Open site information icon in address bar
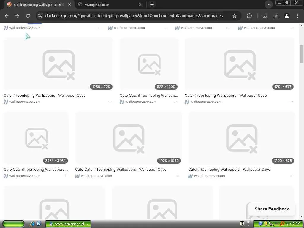 click(40, 16)
